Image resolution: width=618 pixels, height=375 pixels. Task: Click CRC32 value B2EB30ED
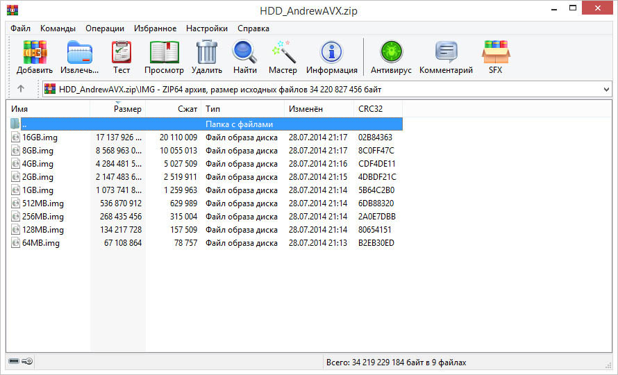click(376, 243)
